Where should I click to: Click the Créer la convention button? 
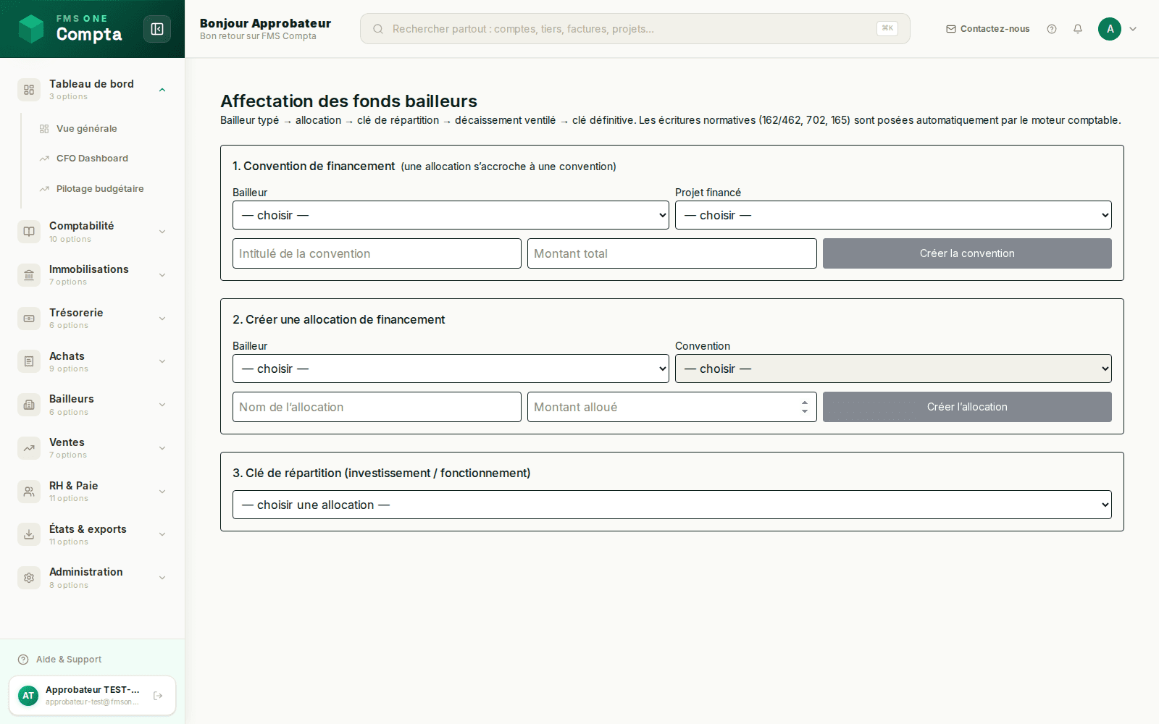click(x=967, y=253)
